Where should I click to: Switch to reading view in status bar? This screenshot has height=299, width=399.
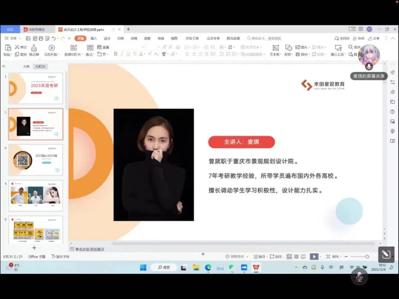(x=303, y=257)
